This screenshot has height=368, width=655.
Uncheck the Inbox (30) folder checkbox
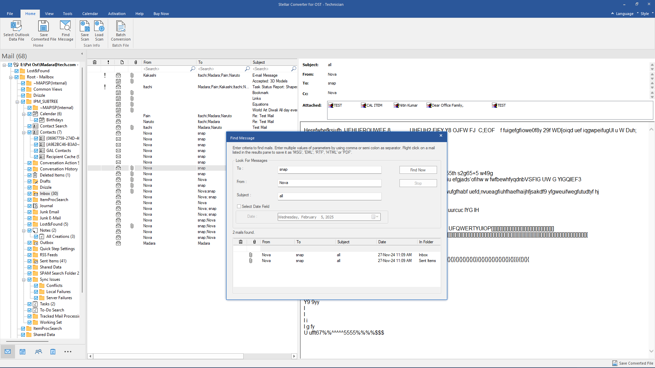[x=30, y=194]
